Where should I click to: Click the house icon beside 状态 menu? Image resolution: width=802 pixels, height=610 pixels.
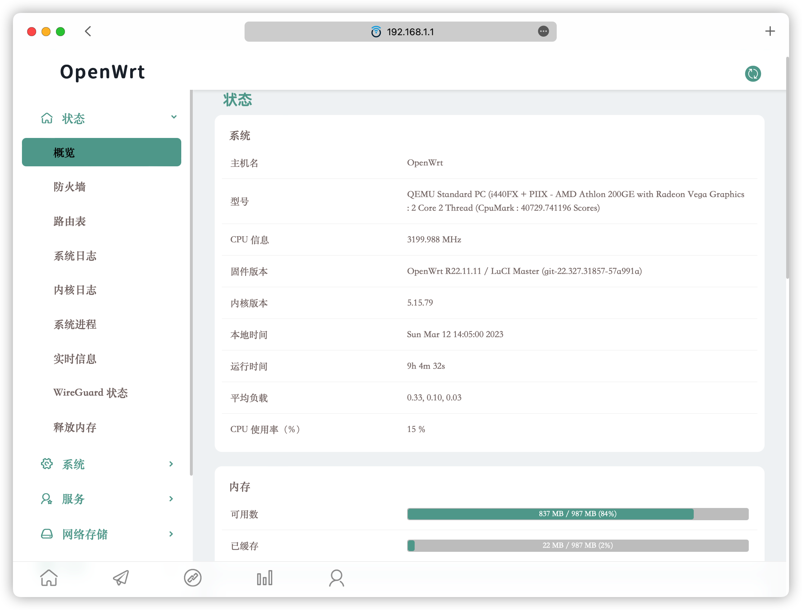pos(47,118)
